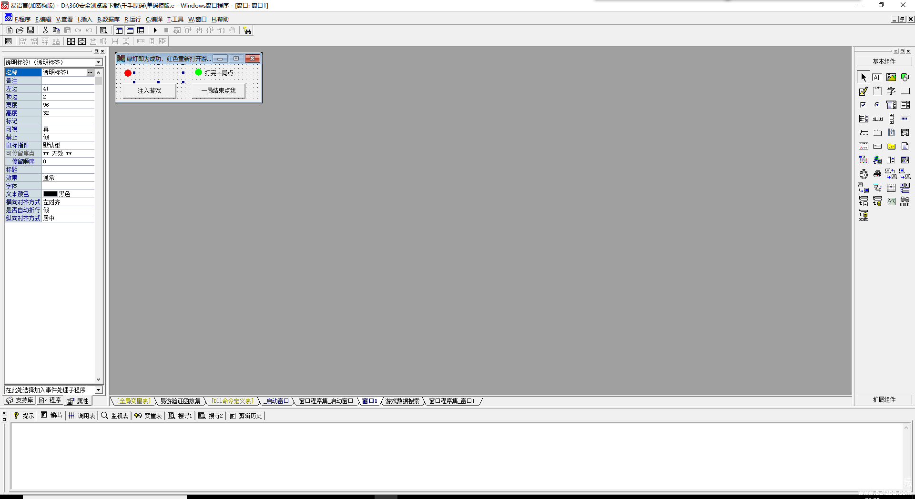Open the event subroutine dropdown
Viewport: 915px width, 499px height.
pos(98,390)
